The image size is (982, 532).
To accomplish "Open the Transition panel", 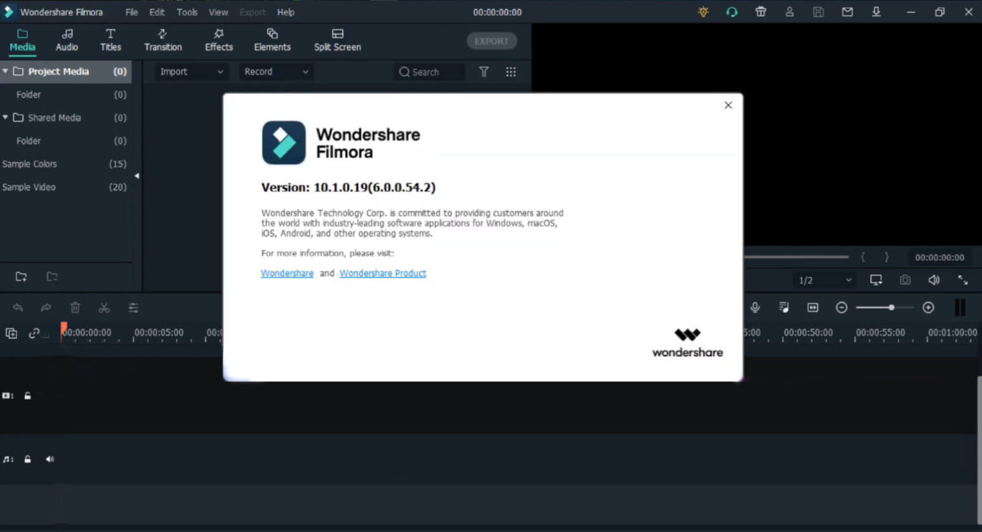I will pyautogui.click(x=163, y=40).
